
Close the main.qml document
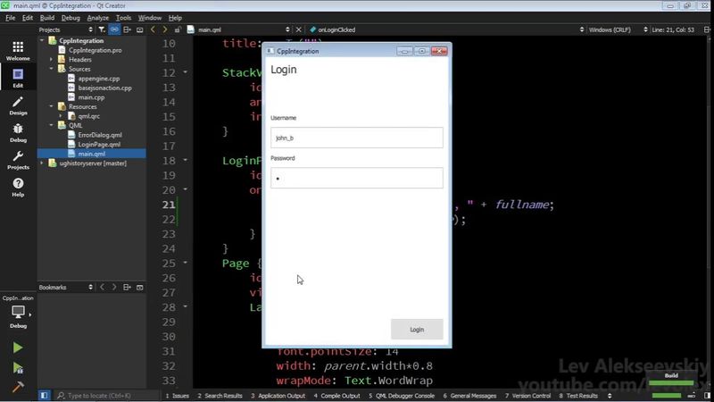pyautogui.click(x=299, y=29)
